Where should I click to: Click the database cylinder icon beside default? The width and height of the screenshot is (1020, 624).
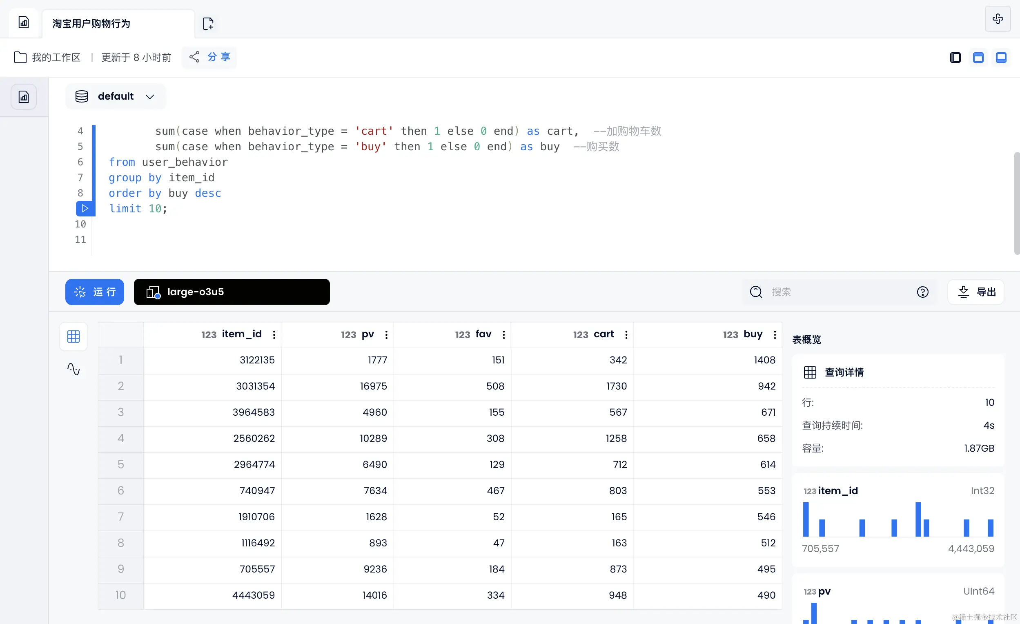click(x=82, y=96)
